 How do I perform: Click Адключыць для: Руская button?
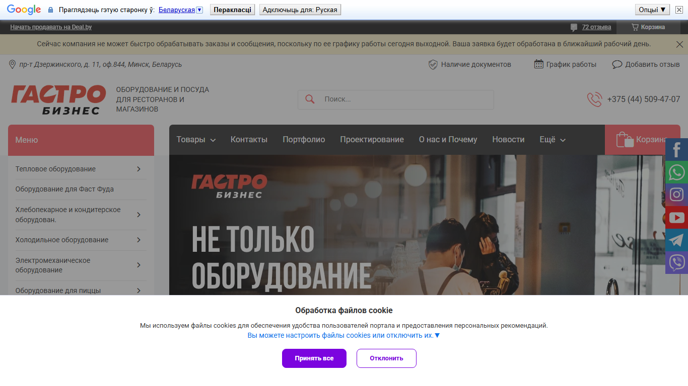[300, 10]
